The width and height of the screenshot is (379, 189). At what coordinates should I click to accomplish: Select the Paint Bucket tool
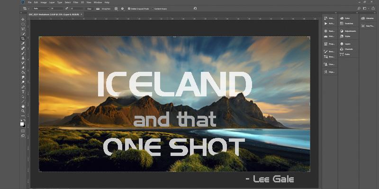pos(23,72)
